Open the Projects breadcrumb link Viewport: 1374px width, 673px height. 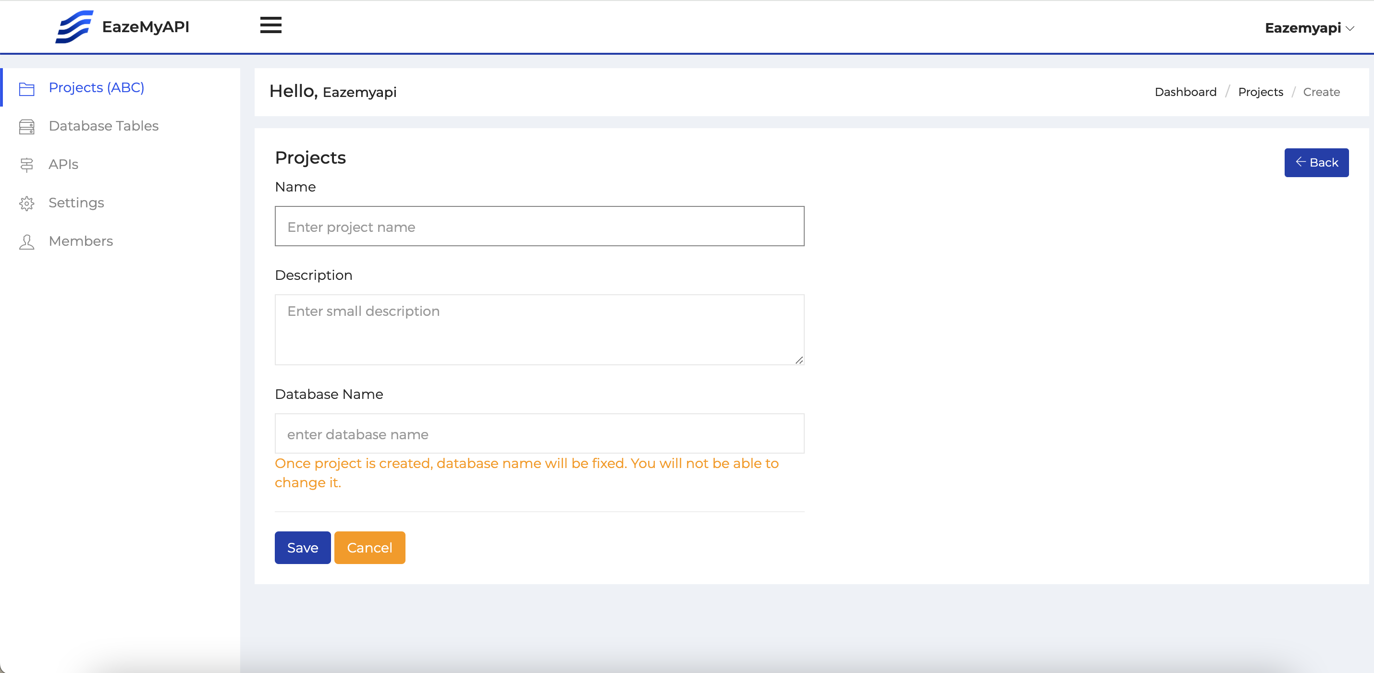1261,92
